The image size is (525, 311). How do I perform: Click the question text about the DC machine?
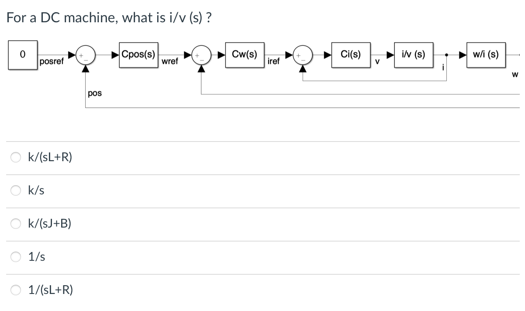[x=108, y=17]
